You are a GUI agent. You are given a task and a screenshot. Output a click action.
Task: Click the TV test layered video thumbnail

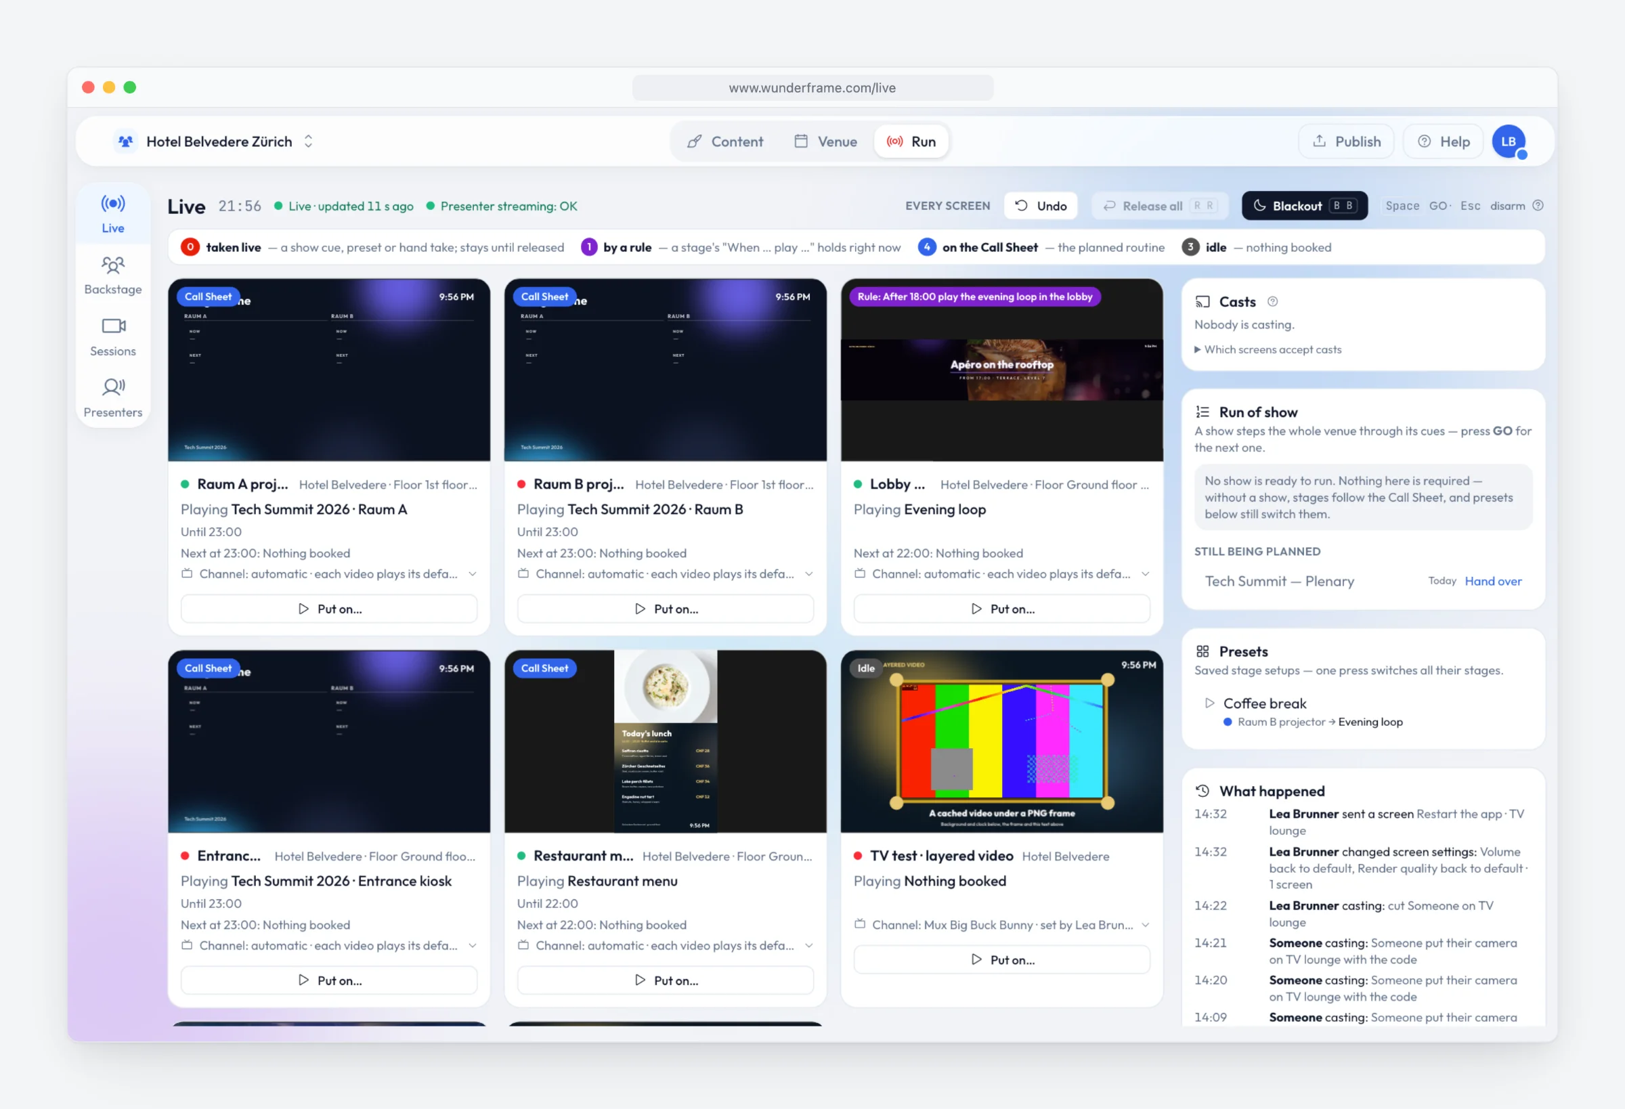click(1001, 741)
